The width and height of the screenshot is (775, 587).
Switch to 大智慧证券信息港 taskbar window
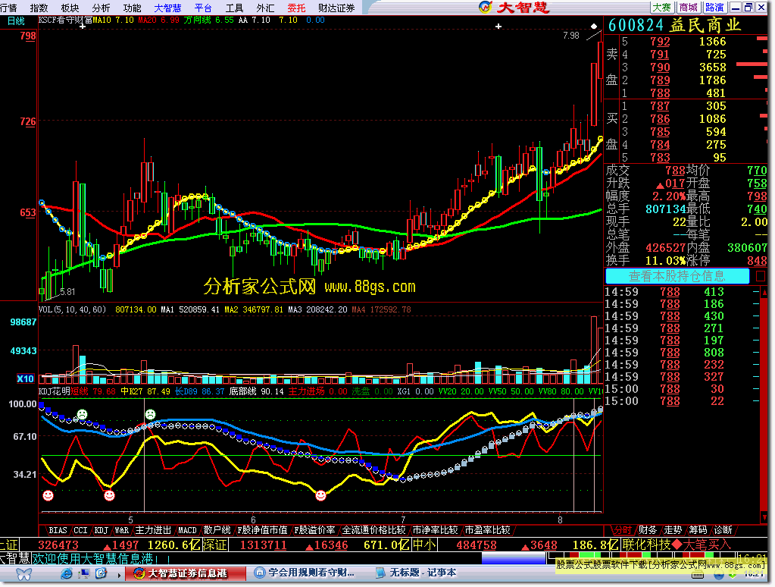point(186,573)
